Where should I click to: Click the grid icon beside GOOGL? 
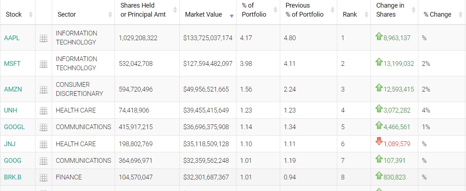pos(43,127)
